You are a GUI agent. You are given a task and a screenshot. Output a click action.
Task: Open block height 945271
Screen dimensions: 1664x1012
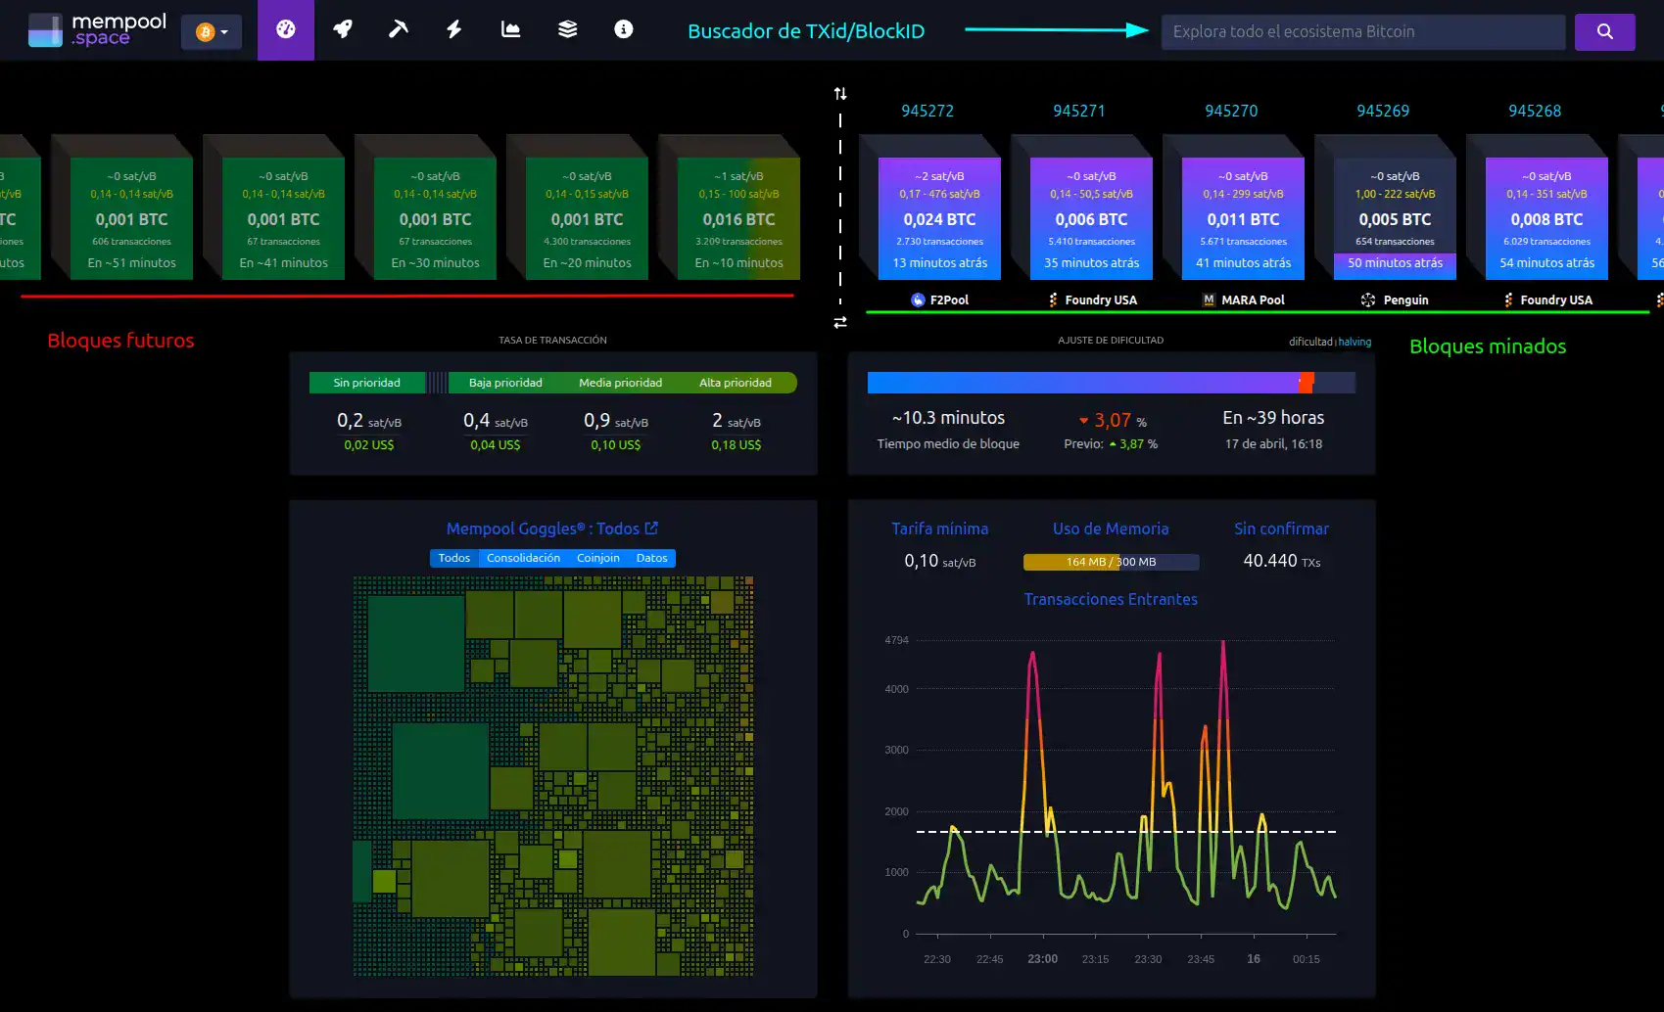coord(1079,111)
